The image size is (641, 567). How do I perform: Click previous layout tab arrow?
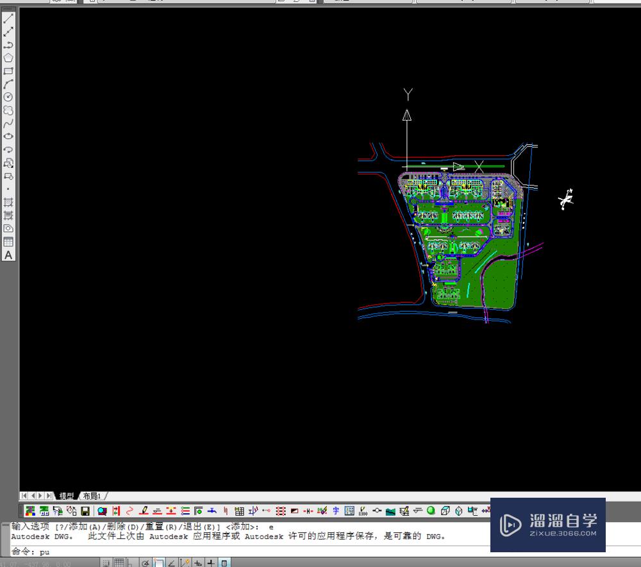[33, 496]
